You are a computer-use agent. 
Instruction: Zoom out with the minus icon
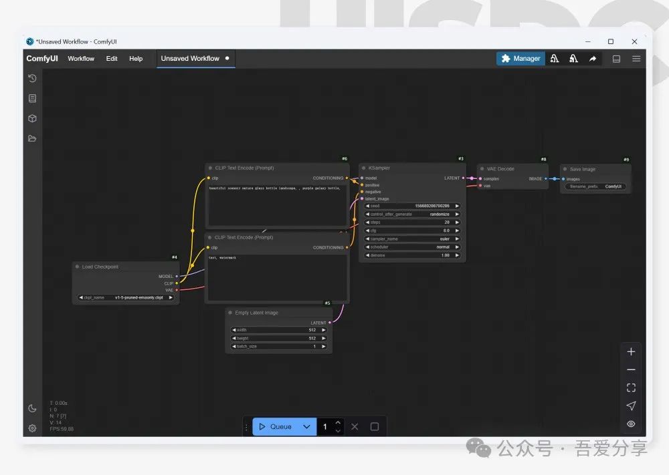(631, 369)
